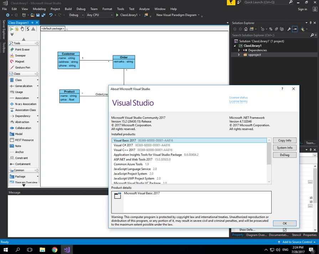The height and width of the screenshot is (254, 319).
Task: Toggle the Show Defa... checkbox
Action: (x=285, y=230)
